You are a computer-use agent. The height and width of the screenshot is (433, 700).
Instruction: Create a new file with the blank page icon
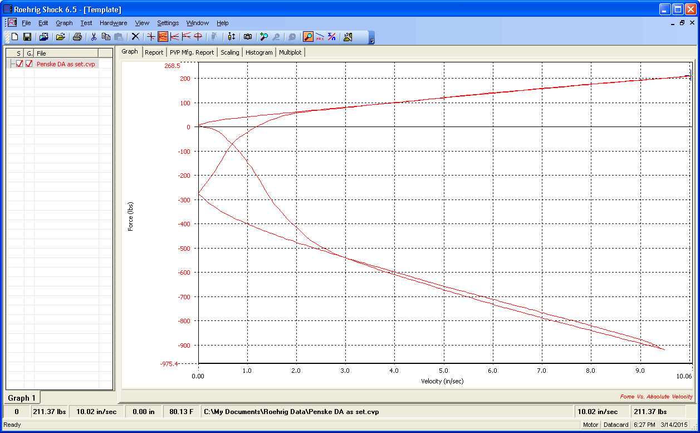[15, 37]
